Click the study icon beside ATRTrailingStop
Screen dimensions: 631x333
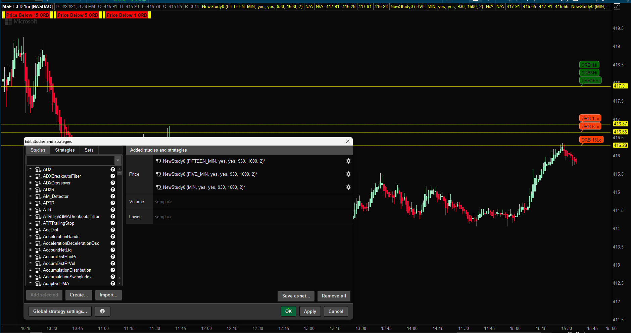click(x=38, y=223)
